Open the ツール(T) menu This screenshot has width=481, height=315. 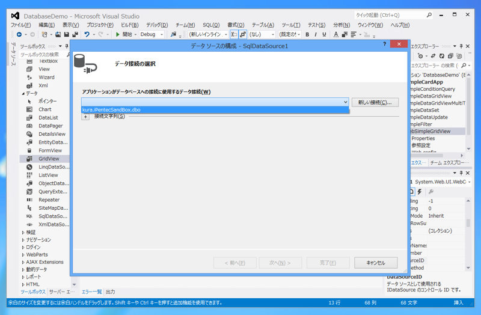pyautogui.click(x=291, y=25)
